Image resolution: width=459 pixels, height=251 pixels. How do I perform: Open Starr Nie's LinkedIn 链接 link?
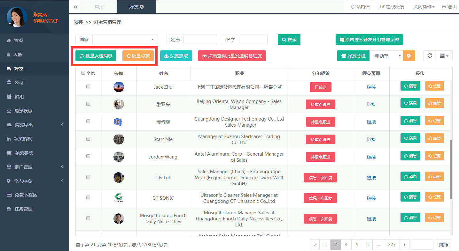(371, 139)
